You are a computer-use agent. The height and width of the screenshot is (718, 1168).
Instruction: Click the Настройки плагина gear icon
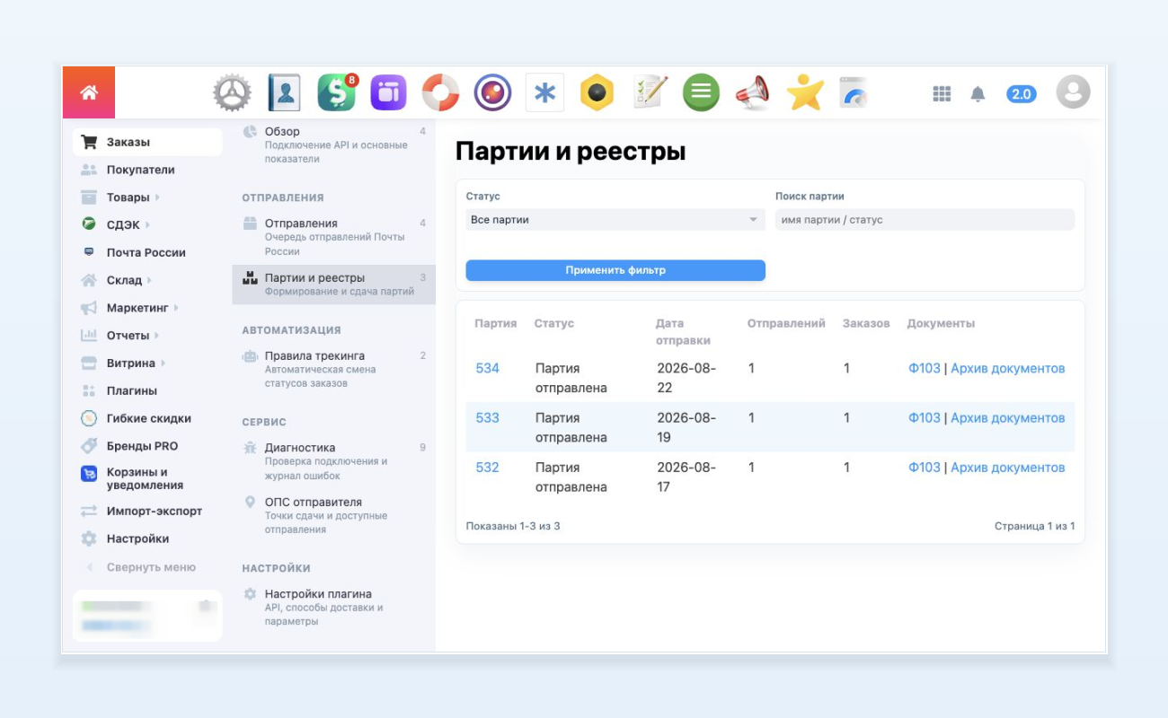pos(250,594)
